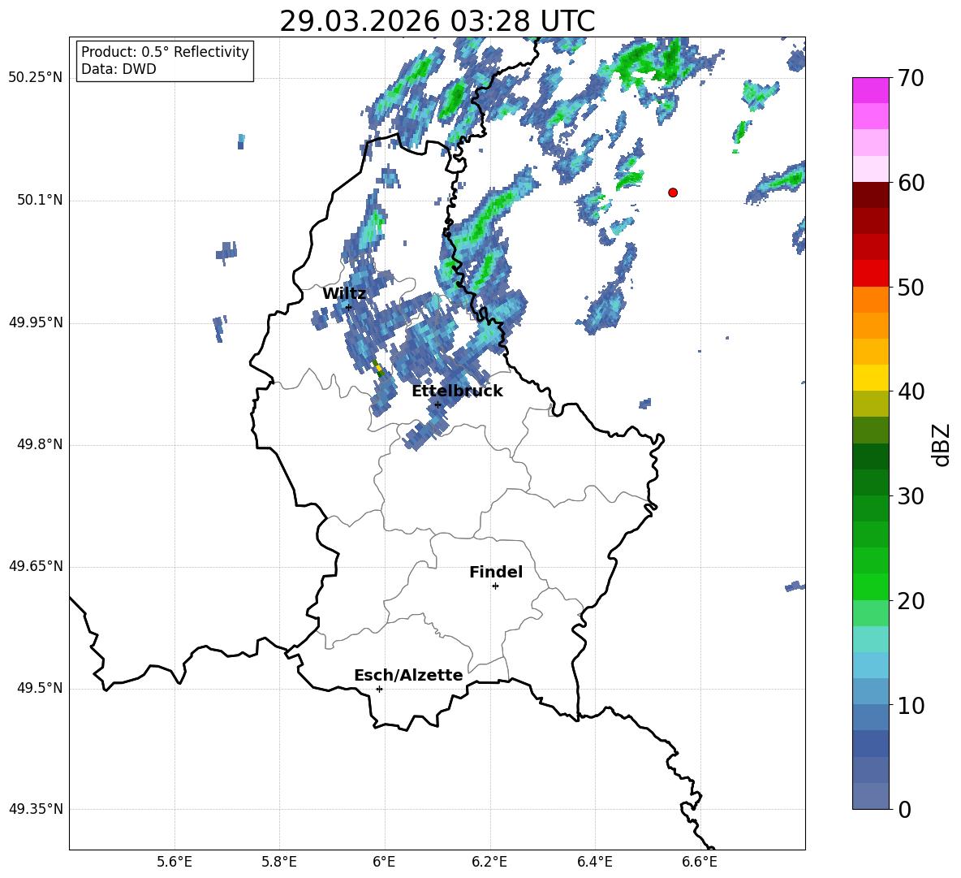Click the Data: DWD text
This screenshot has width=961, height=878.
(x=119, y=69)
